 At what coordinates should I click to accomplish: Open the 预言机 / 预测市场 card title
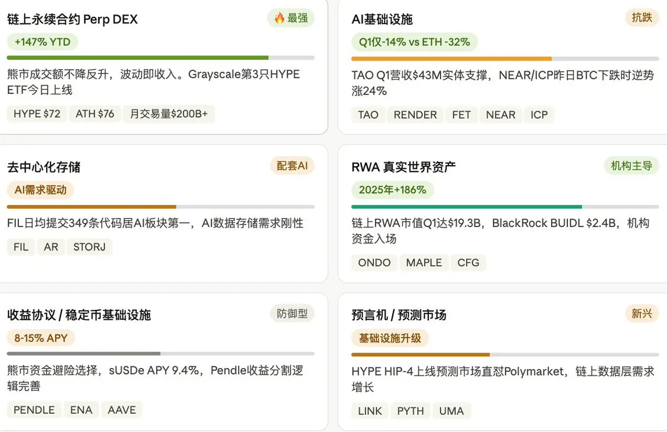[398, 315]
